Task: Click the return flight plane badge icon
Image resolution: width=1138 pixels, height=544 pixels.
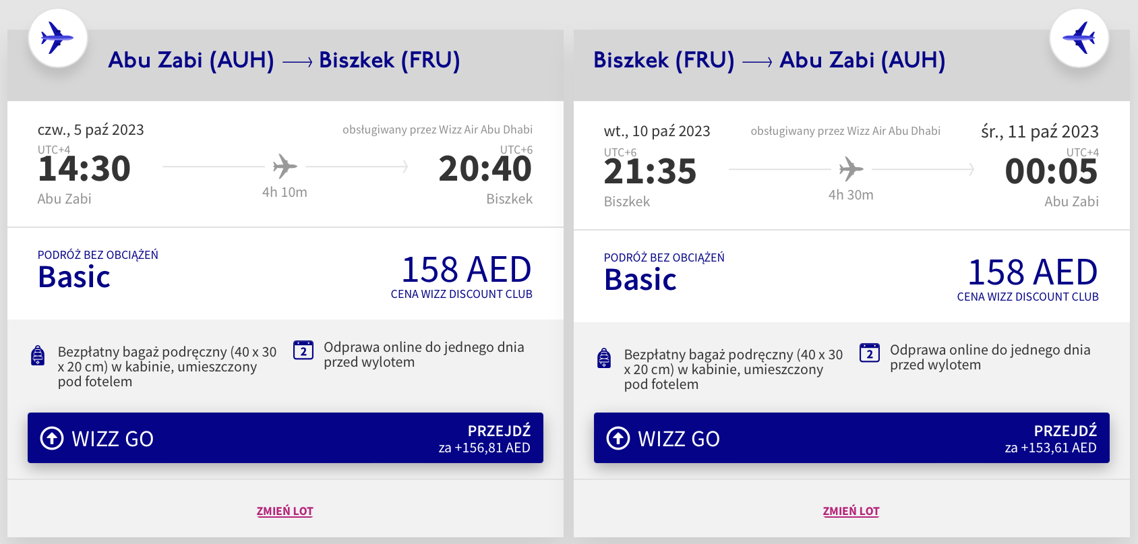Action: [x=1079, y=38]
